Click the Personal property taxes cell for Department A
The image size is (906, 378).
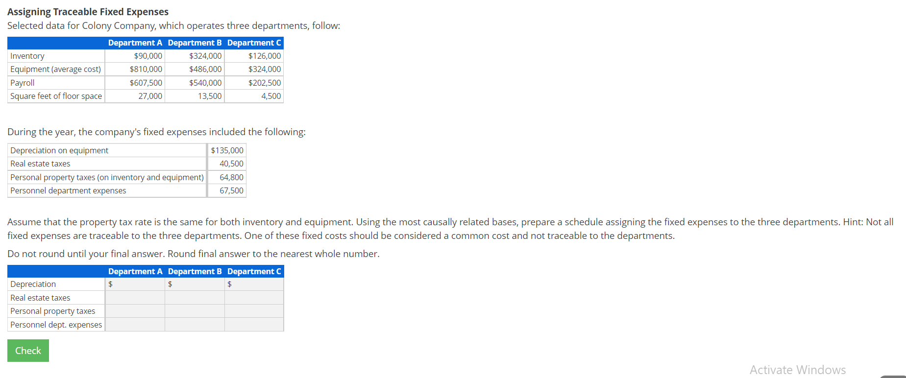(135, 310)
